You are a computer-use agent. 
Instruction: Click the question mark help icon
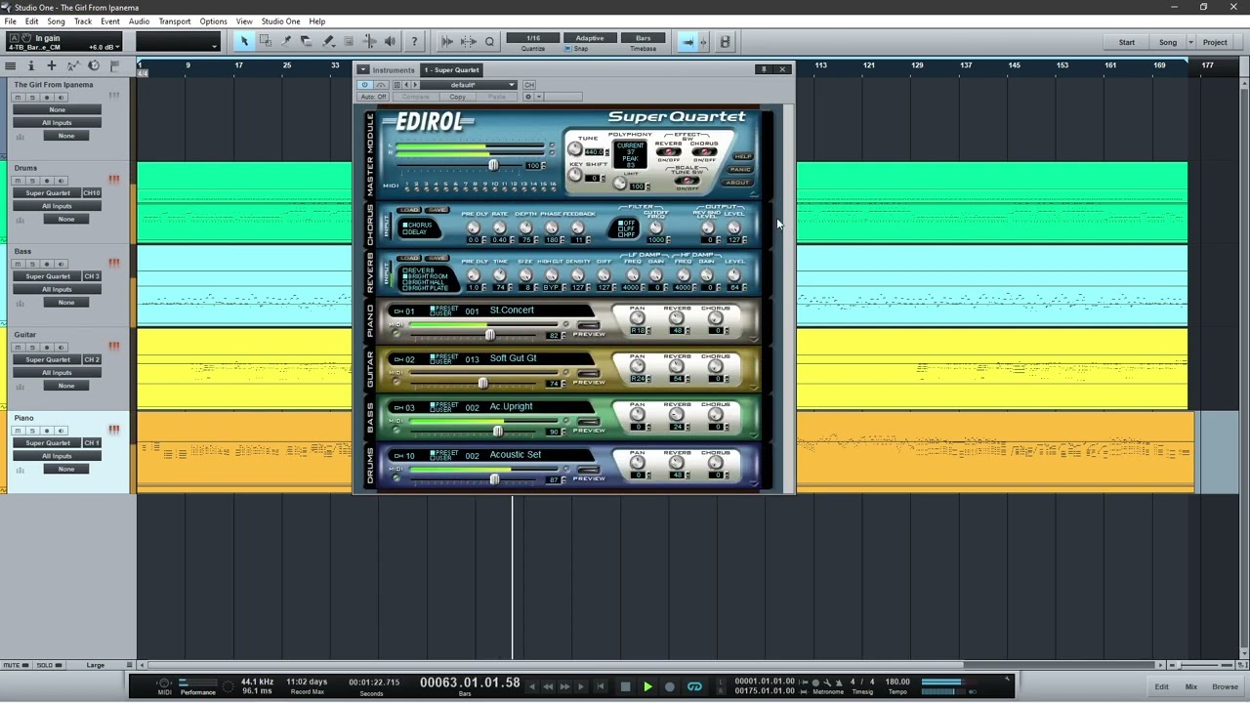(414, 42)
